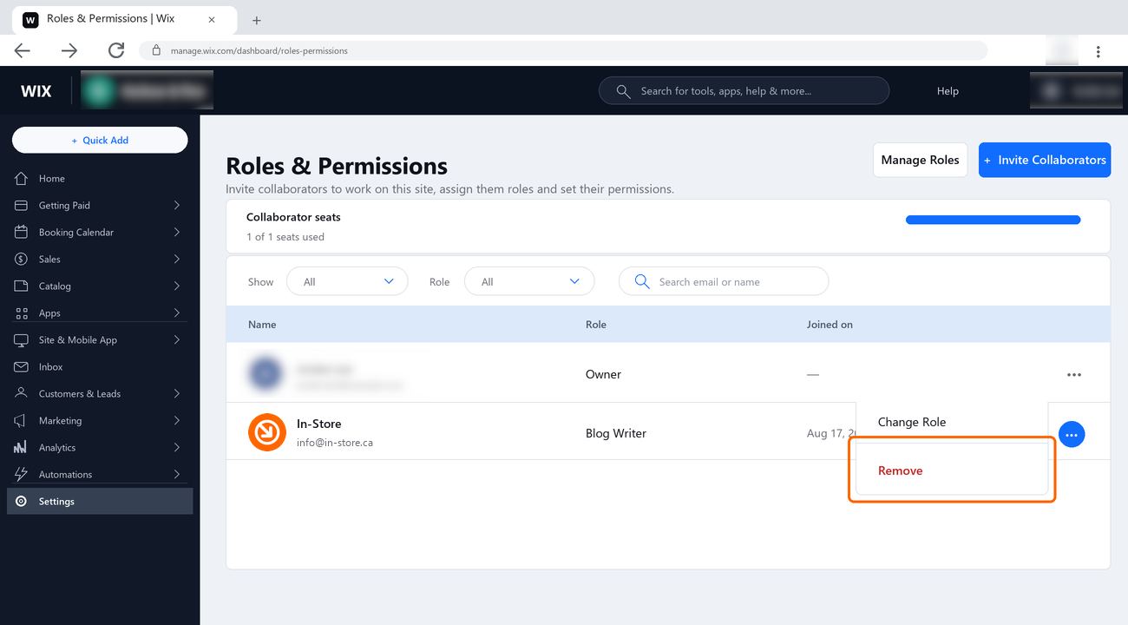Click the In-Store orange avatar
The image size is (1128, 625).
267,432
